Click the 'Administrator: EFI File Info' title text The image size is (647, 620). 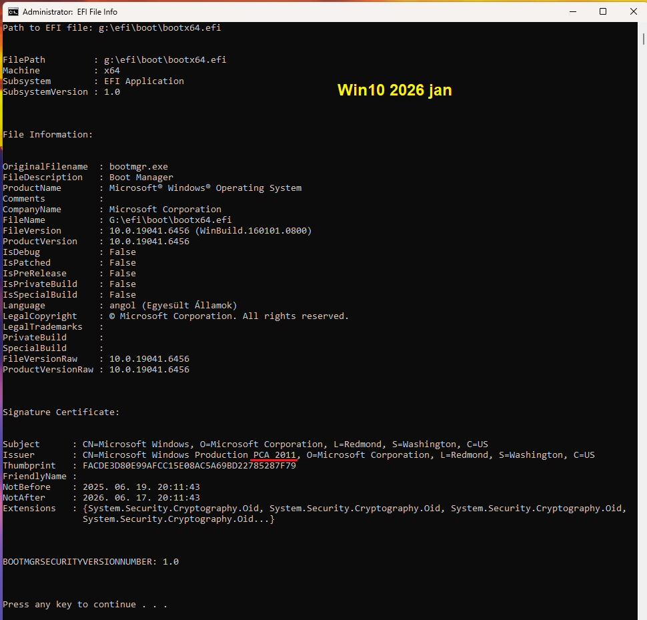point(70,12)
